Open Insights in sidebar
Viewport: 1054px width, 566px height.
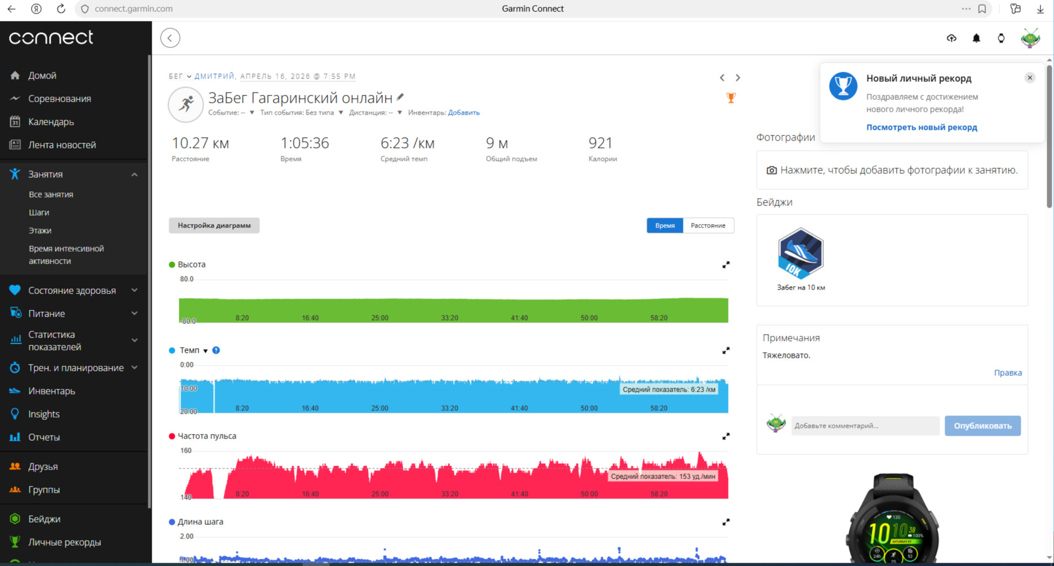click(x=43, y=414)
